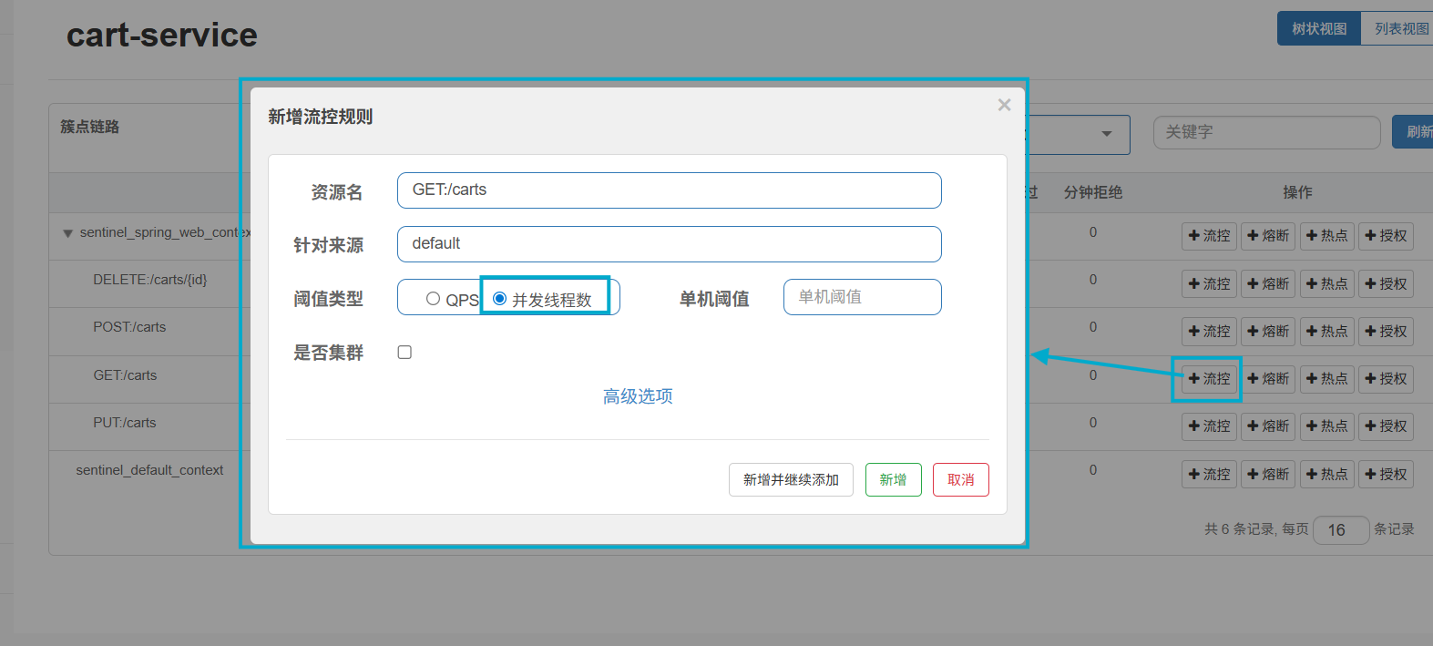Collapse the sentinel_spring_web_context tree node
Viewport: 1433px width, 646px height.
coord(67,233)
